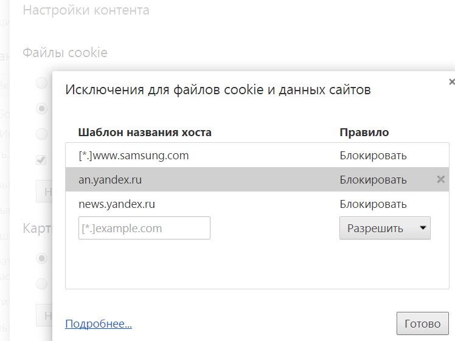Image resolution: width=455 pixels, height=341 pixels.
Task: Change the Блокировать rule for an.yandex.ru
Action: tap(373, 180)
